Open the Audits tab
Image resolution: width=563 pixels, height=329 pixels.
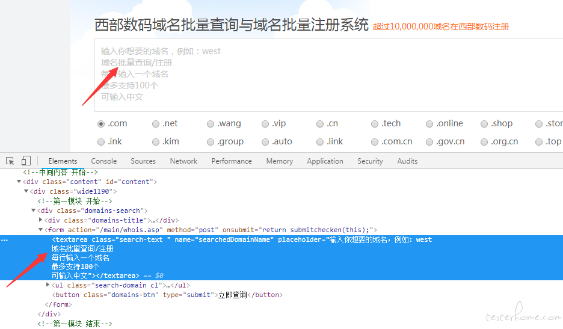[x=407, y=161]
